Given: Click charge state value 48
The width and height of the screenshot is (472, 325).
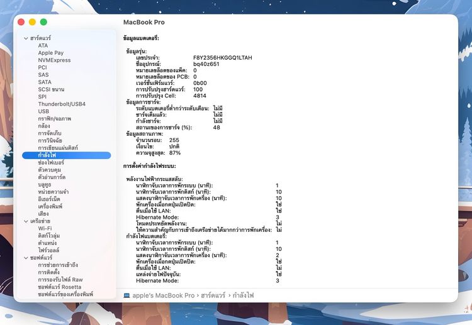Looking at the screenshot, I should (x=216, y=128).
